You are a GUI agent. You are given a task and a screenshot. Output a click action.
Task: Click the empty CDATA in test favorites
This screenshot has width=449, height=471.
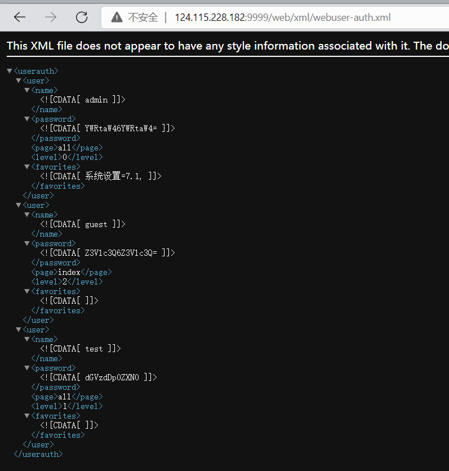pos(69,425)
